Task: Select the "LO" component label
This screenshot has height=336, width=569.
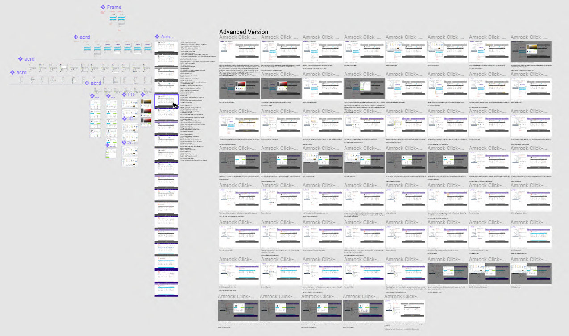Action: (x=128, y=95)
